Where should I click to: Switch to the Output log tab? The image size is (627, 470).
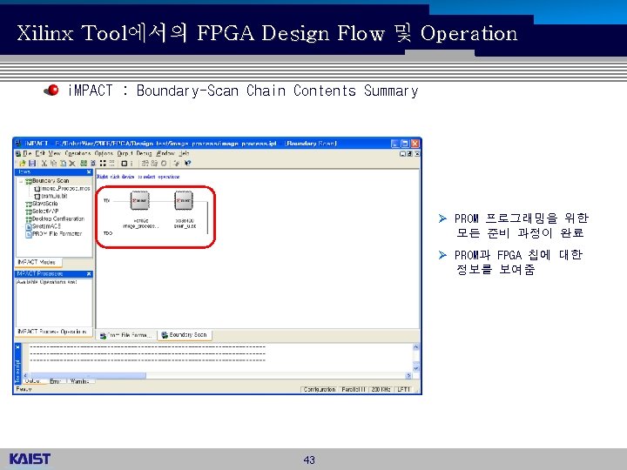[x=33, y=381]
